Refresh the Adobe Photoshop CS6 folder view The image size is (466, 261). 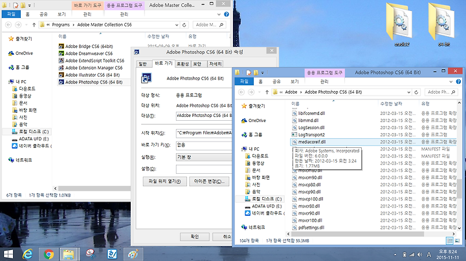pyautogui.click(x=416, y=92)
